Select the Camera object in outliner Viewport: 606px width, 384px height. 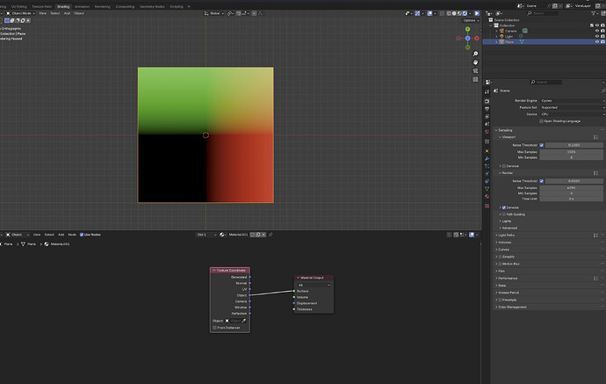tap(510, 31)
